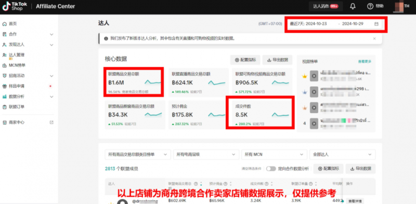416x204 pixels.
Task: Toggle 定向合作数据分析 switch
Action: pos(271,169)
